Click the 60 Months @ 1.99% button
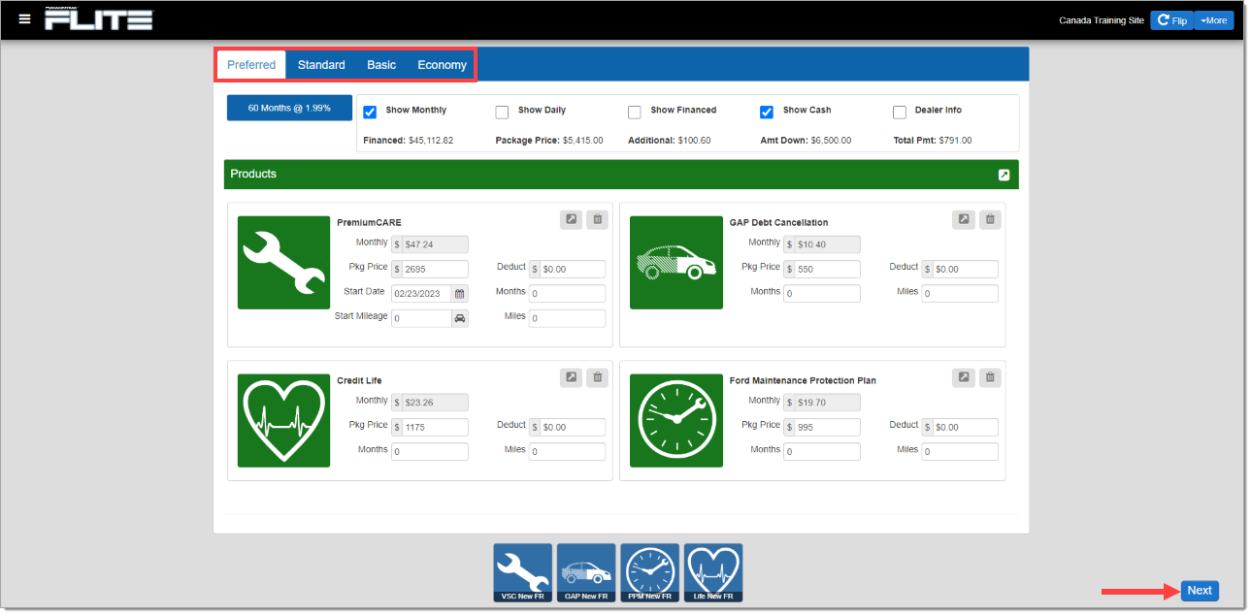This screenshot has width=1251, height=615. coord(289,108)
